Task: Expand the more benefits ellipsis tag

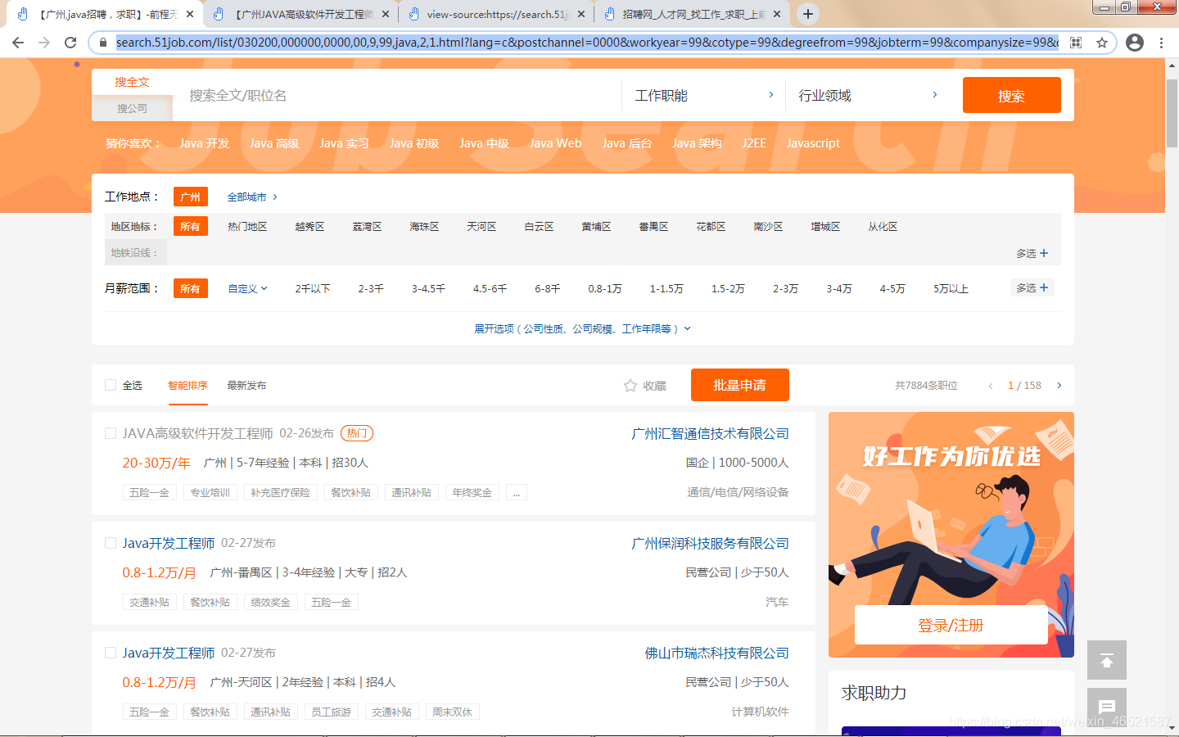Action: tap(517, 493)
